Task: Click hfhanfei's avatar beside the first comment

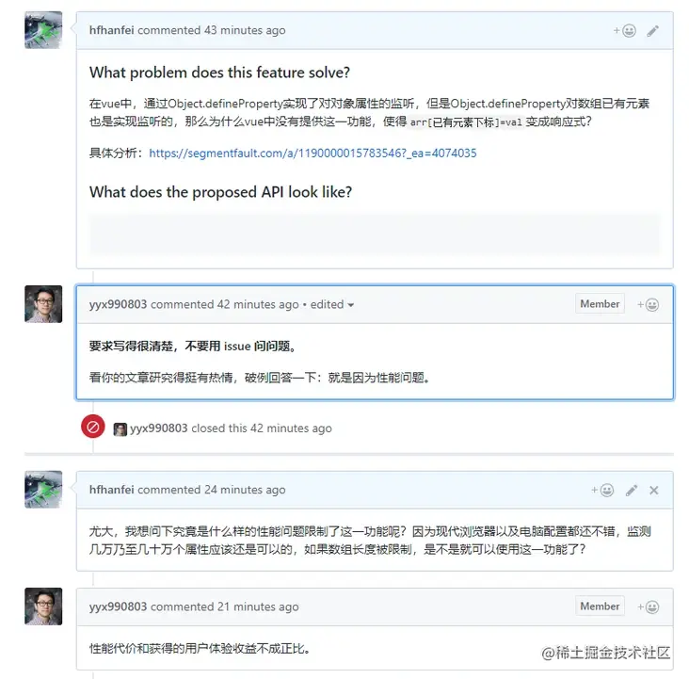Action: tap(43, 30)
